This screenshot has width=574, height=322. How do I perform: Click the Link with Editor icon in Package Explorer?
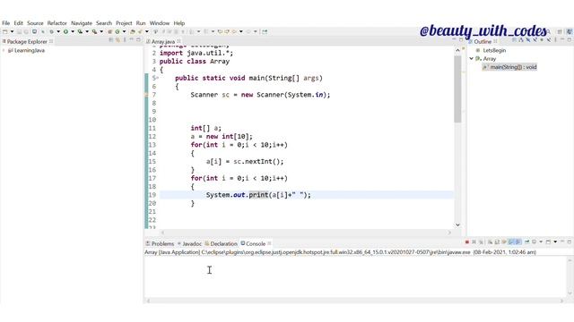click(x=117, y=39)
